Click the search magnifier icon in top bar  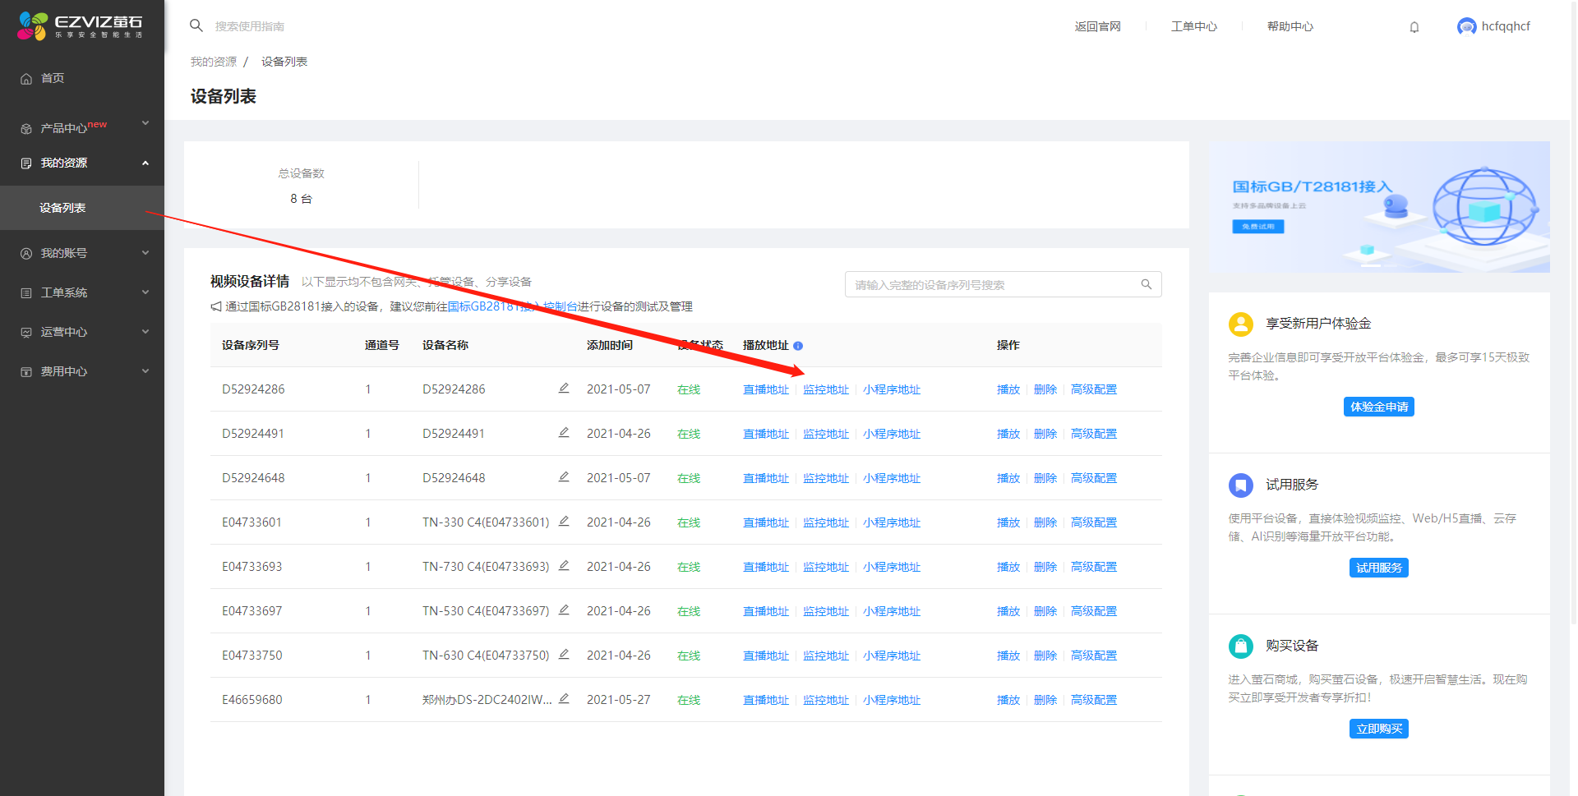[x=196, y=25]
